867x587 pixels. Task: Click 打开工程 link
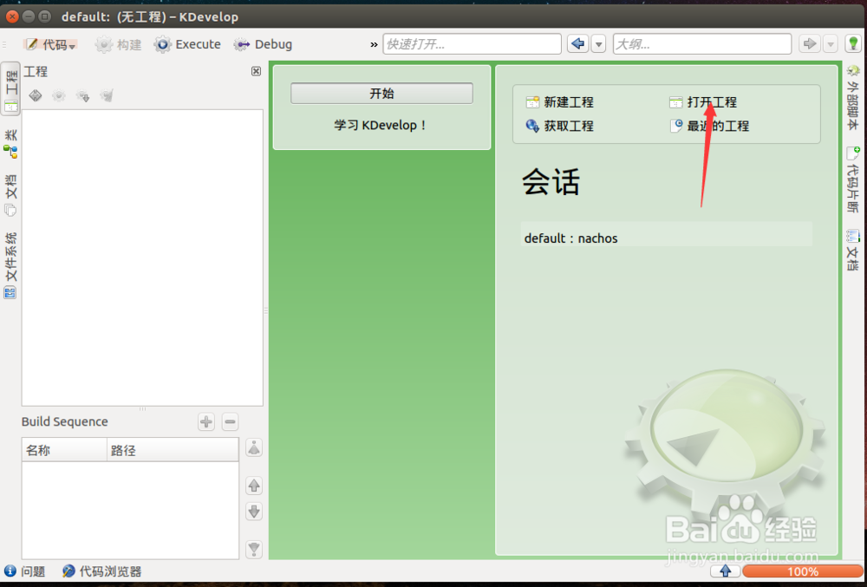(703, 101)
